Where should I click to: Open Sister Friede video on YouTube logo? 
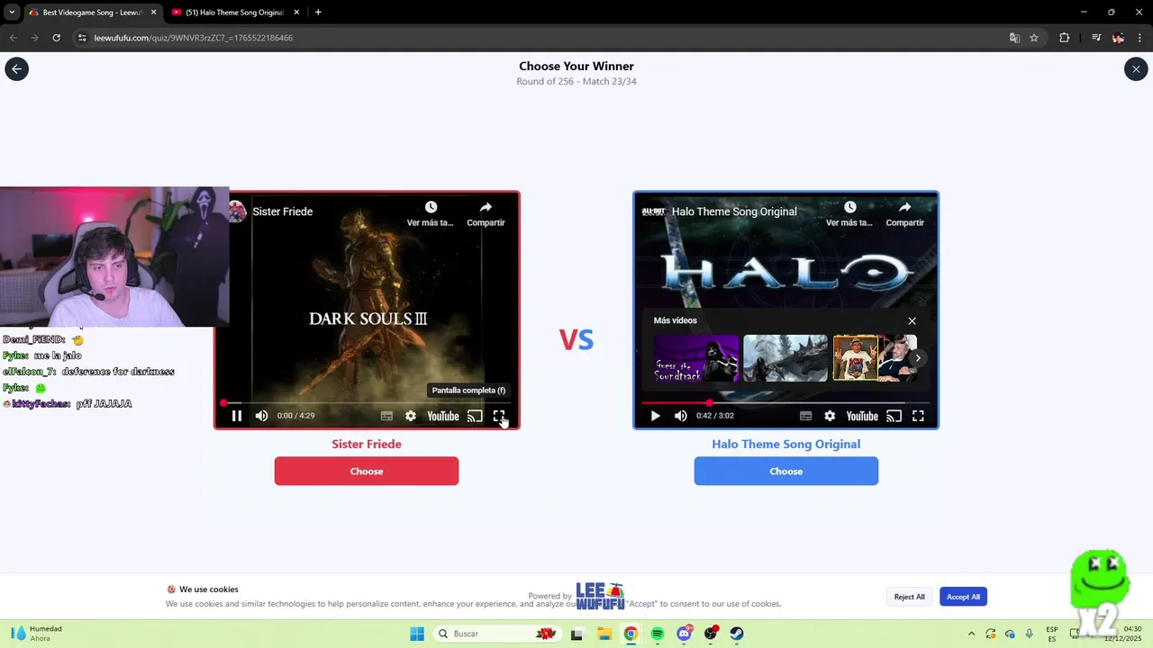pyautogui.click(x=443, y=416)
